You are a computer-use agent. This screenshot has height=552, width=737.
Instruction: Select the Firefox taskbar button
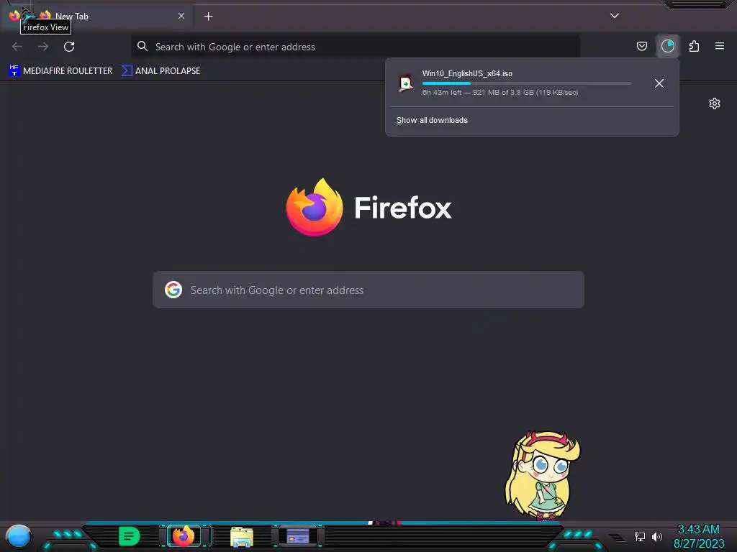pos(184,535)
